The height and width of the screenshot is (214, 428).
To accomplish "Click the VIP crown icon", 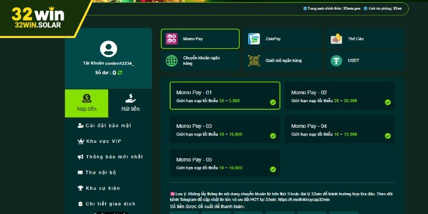I will coord(81,141).
